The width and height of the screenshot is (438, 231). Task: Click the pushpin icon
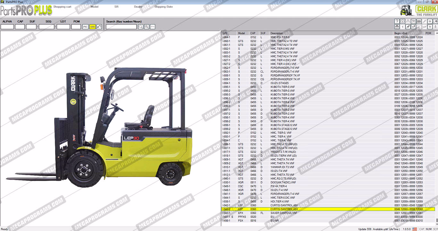[x=408, y=27]
